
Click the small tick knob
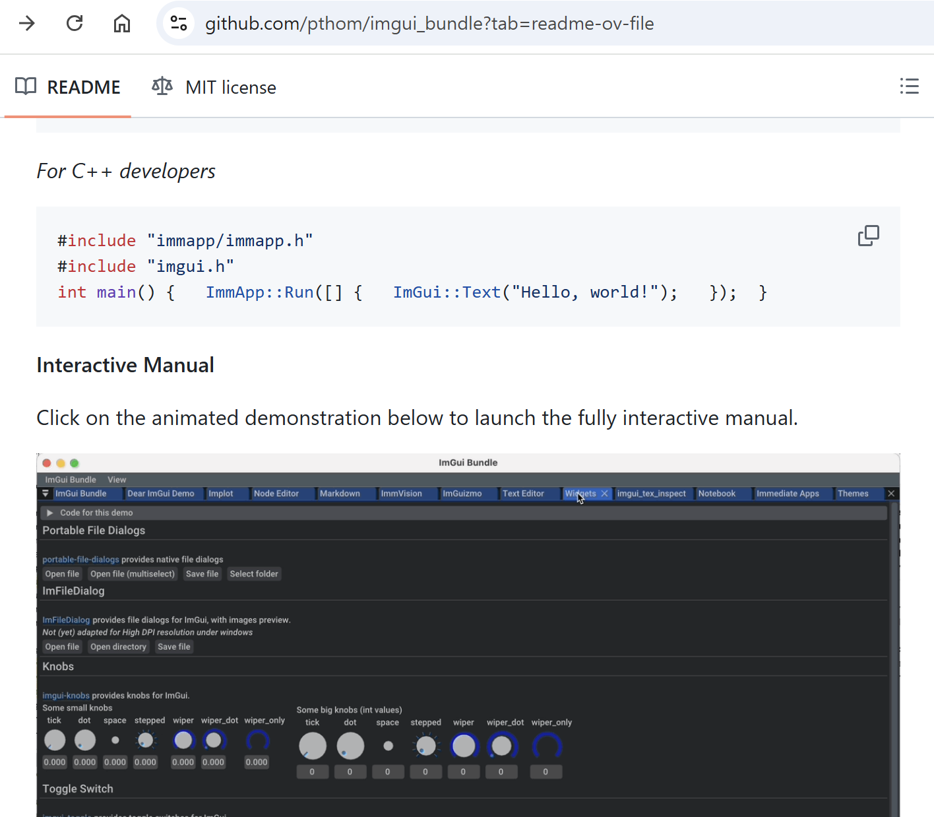(x=55, y=740)
